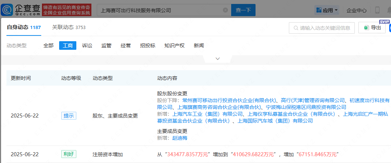Click the apps grid icon beside 应用

tap(319, 10)
